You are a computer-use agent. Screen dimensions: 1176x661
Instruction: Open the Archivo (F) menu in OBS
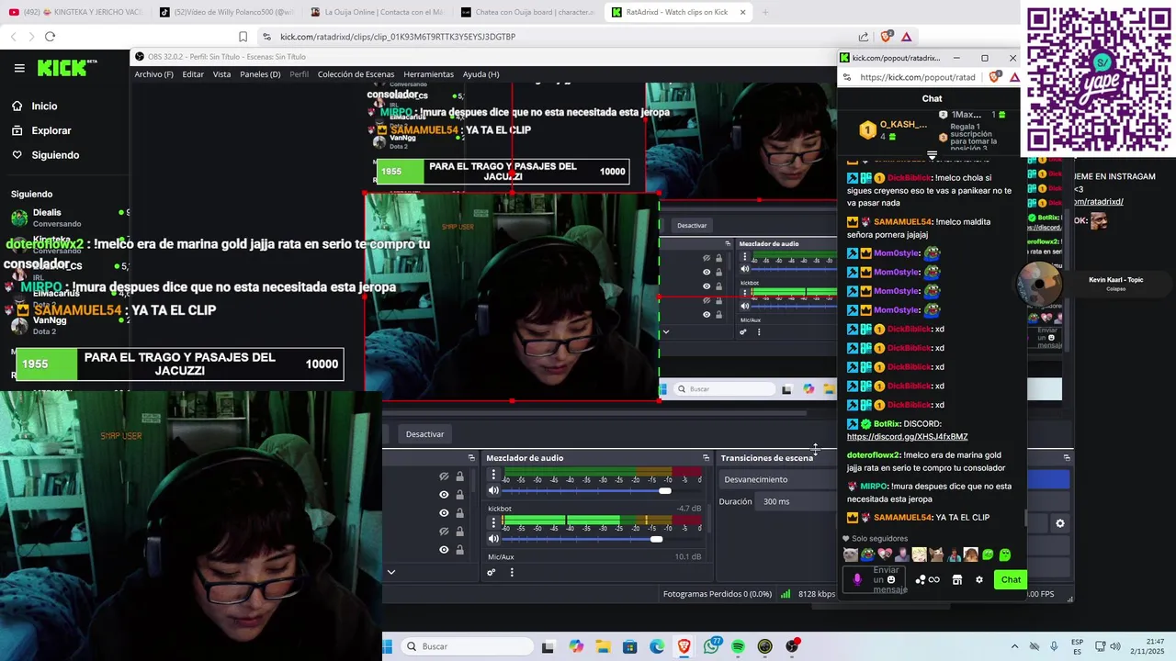(x=153, y=74)
